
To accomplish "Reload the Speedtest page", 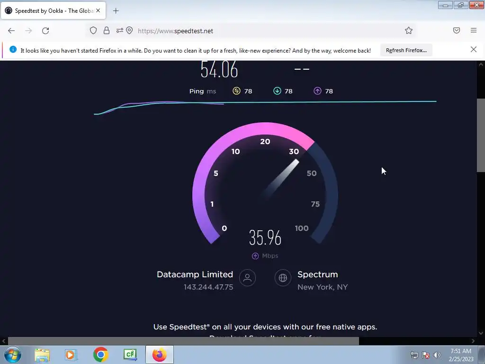I will (x=45, y=31).
